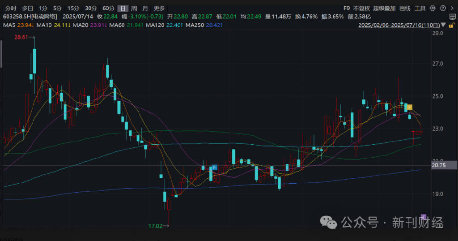Click the high price 高22.87
458x241 pixels.
pos(202,17)
